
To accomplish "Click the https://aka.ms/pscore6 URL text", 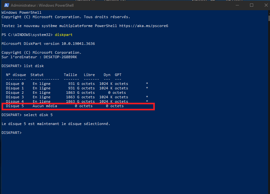I will pyautogui.click(x=144, y=26).
